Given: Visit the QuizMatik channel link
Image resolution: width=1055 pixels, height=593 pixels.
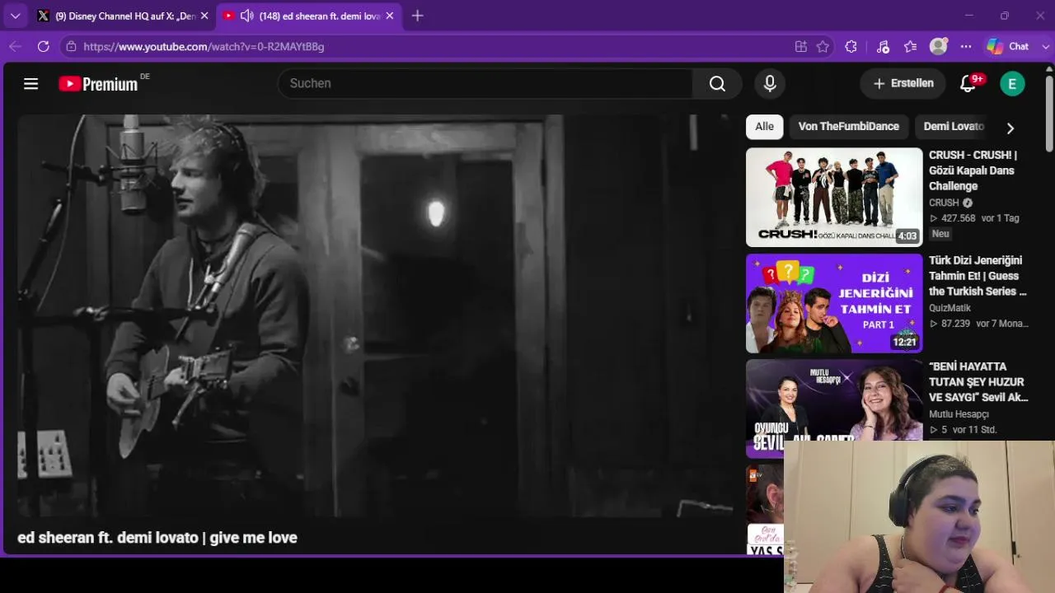Looking at the screenshot, I should pos(949,308).
